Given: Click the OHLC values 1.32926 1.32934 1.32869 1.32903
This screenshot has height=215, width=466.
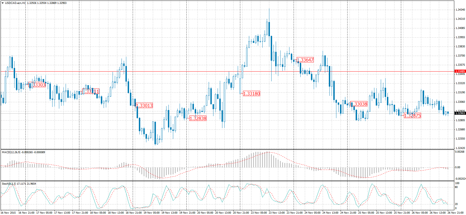Looking at the screenshot, I should 47,3.
